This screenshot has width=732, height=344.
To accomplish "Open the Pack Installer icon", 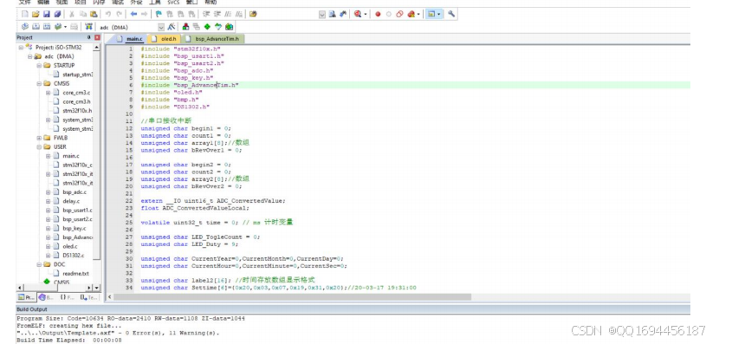I will tap(230, 27).
